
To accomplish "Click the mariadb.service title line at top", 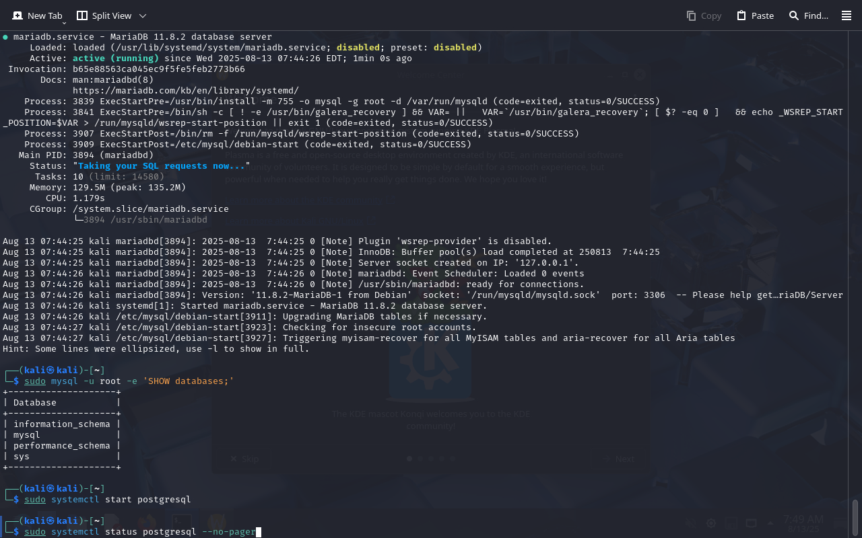I will pos(137,37).
